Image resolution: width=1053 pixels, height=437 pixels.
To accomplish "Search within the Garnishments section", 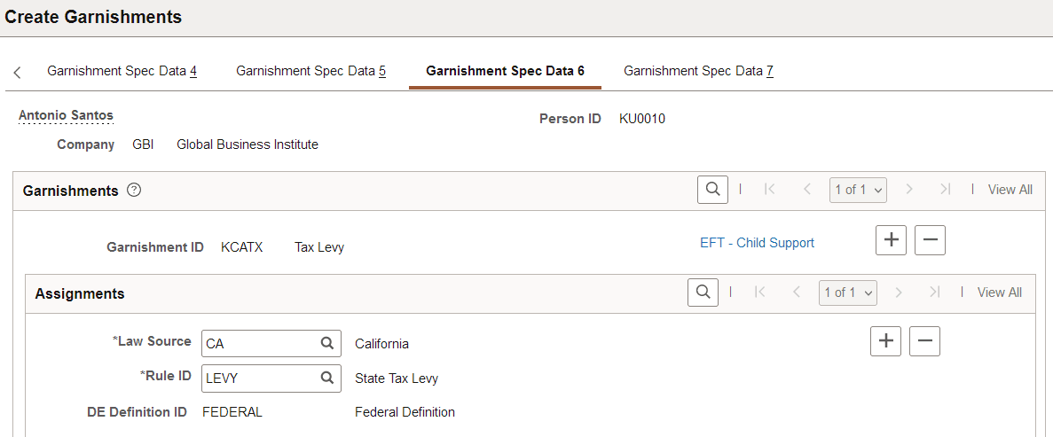I will tap(712, 190).
